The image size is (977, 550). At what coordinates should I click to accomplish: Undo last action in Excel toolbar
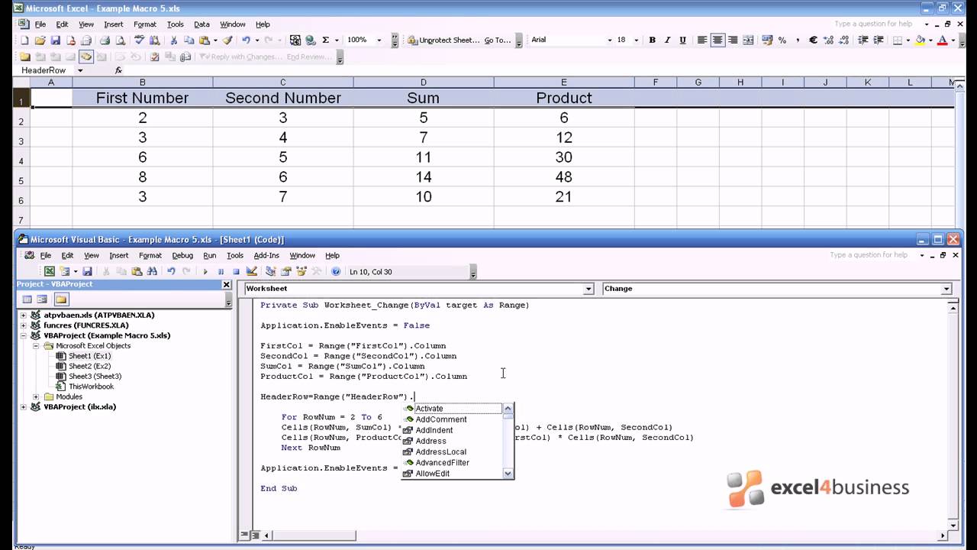tap(246, 40)
